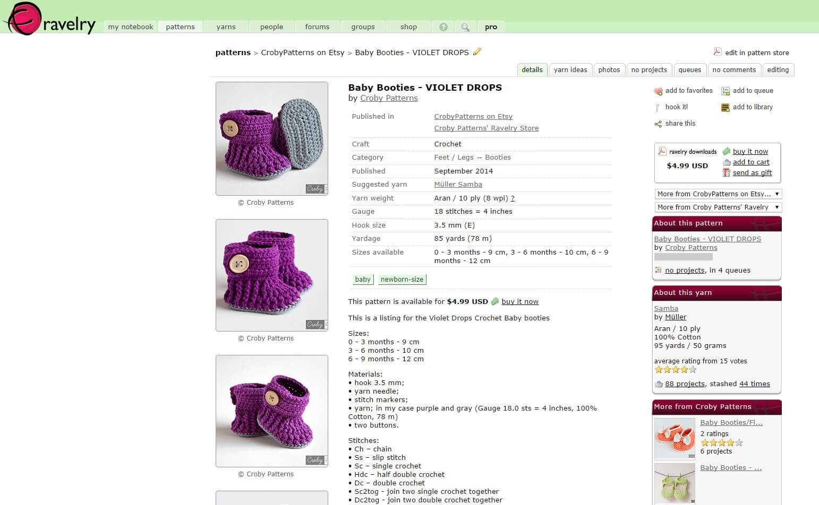This screenshot has width=819, height=505.
Task: Open the pro menu
Action: (491, 27)
